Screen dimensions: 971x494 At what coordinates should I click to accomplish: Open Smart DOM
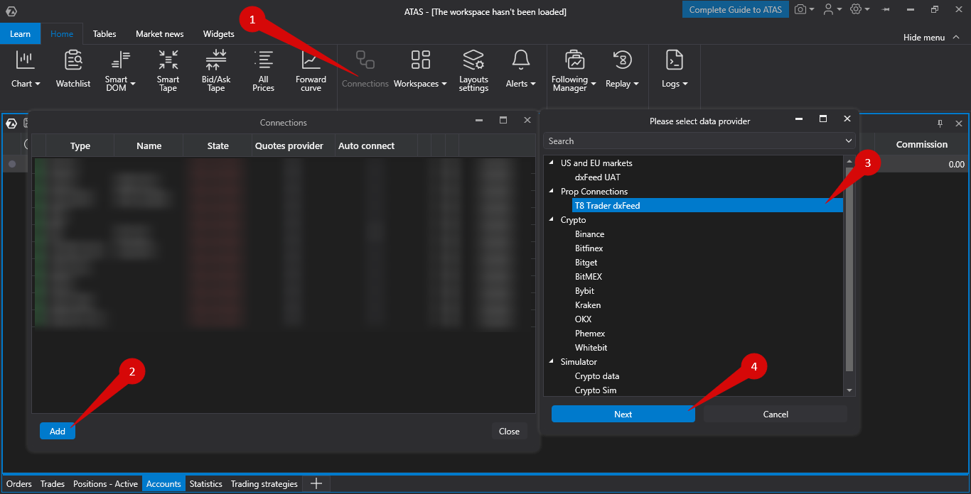tap(120, 71)
